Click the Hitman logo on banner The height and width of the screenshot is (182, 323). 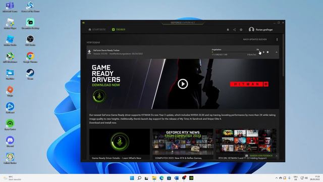(x=249, y=84)
